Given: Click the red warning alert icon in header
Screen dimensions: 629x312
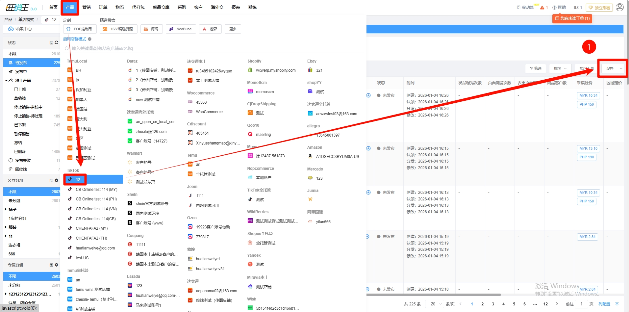Looking at the screenshot, I should pos(542,8).
